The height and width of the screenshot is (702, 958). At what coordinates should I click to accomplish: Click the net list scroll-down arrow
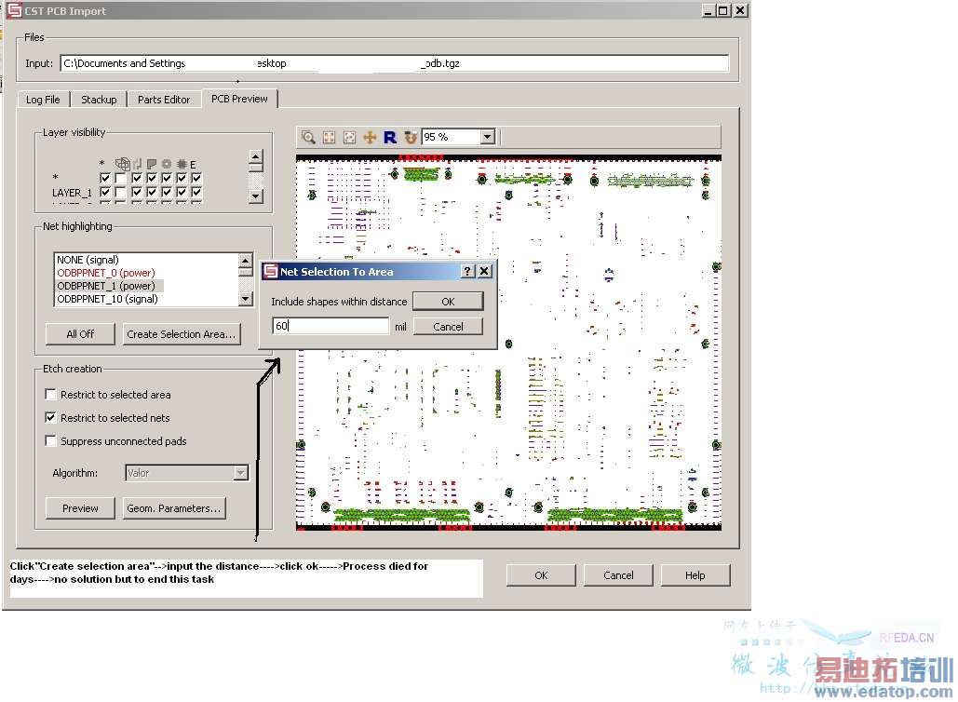pos(246,299)
